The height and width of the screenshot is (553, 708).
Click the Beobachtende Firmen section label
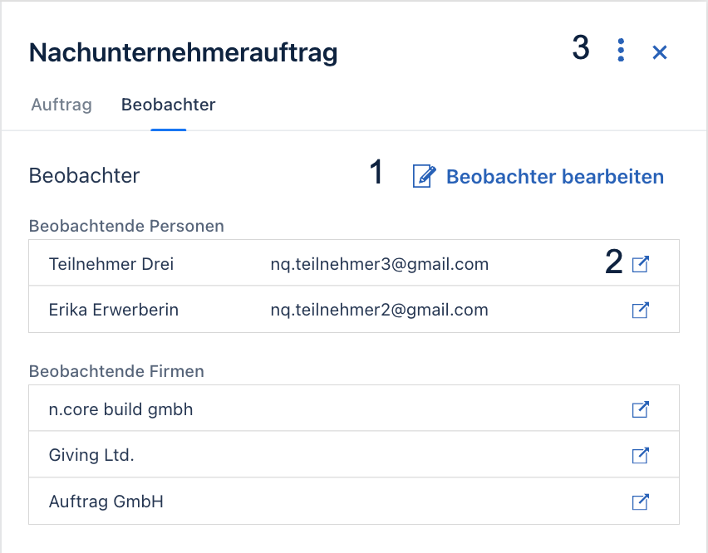point(116,371)
